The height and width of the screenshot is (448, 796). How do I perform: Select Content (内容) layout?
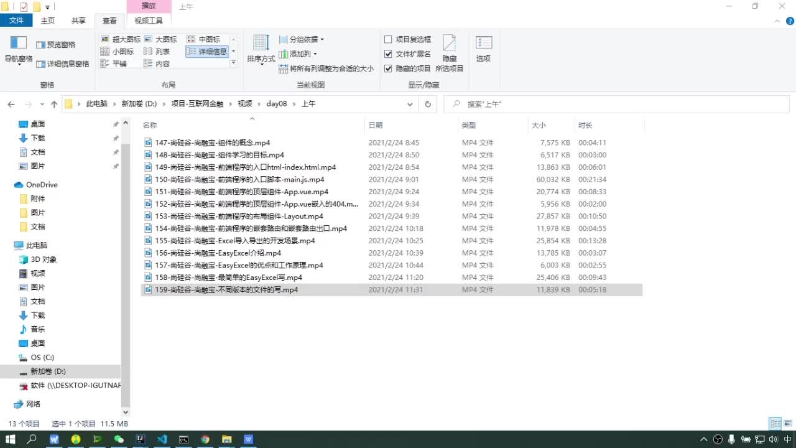click(x=157, y=63)
